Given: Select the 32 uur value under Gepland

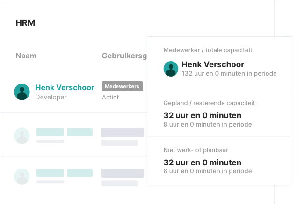Looking at the screenshot, I should pos(202,115).
